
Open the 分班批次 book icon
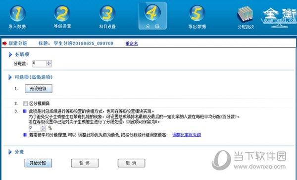(x=246, y=14)
